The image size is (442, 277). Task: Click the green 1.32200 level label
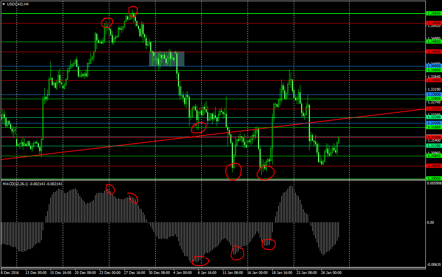434,117
